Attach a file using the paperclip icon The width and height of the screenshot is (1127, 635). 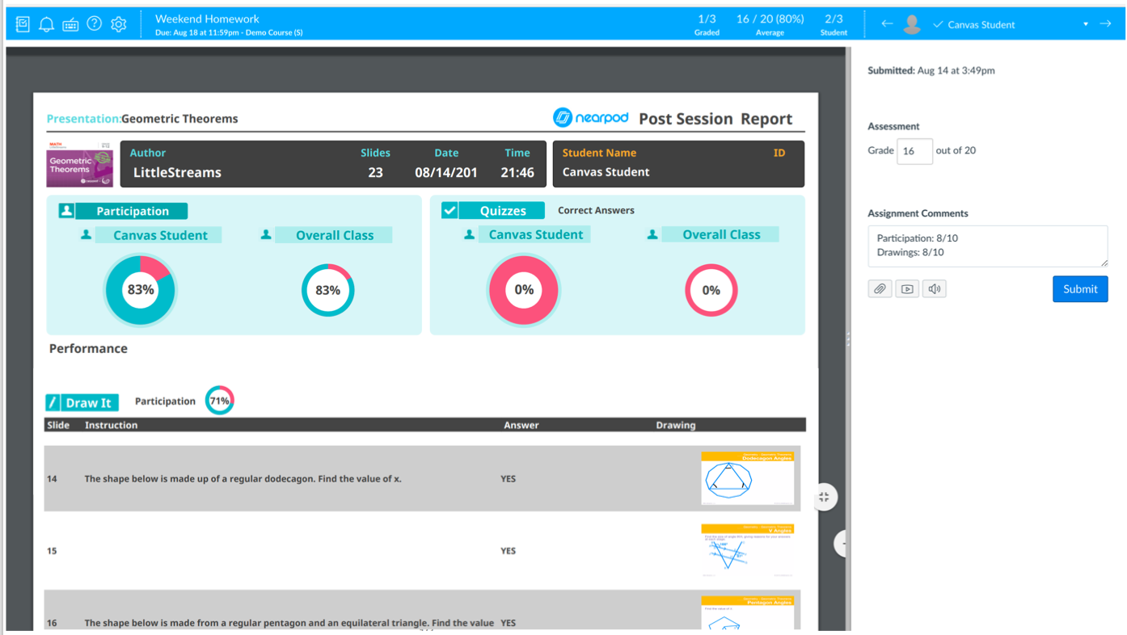click(879, 288)
